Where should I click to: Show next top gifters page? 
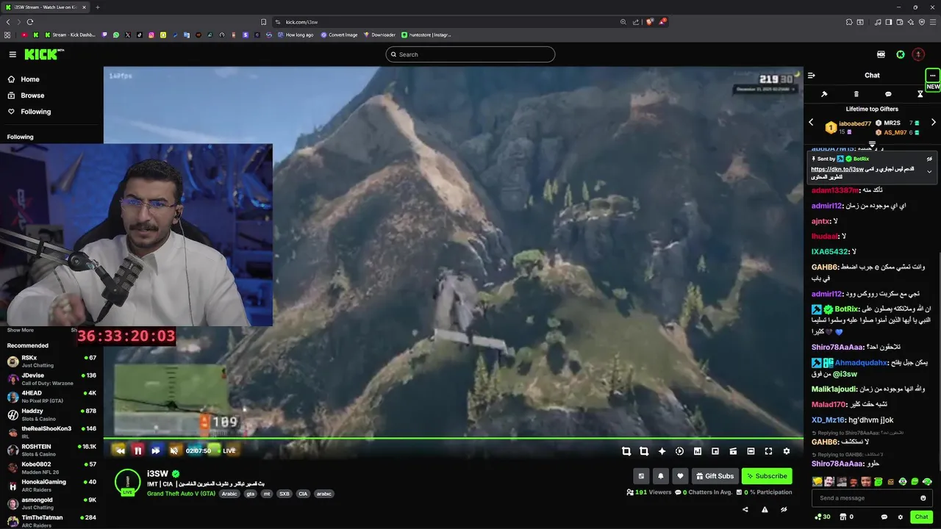tap(934, 122)
